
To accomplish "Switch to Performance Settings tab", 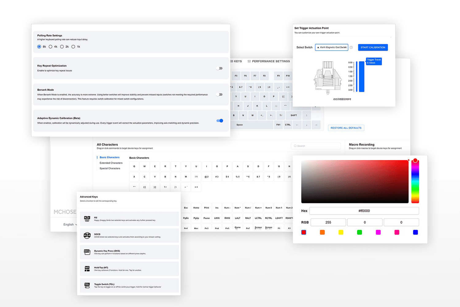I will 269,61.
